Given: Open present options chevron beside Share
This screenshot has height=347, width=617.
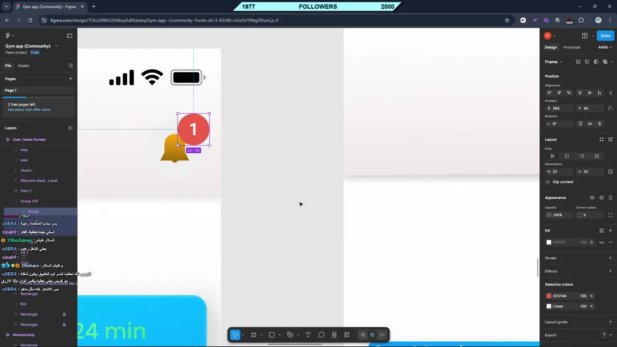Looking at the screenshot, I should pos(592,36).
